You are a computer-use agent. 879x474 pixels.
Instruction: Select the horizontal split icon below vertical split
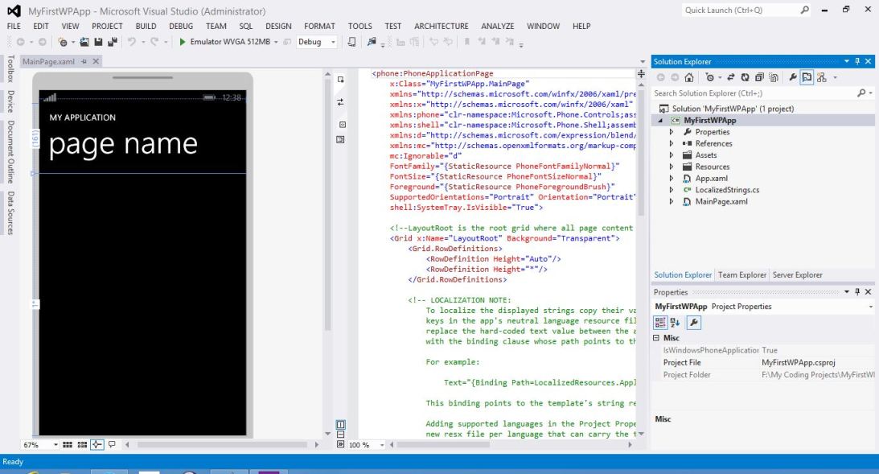pyautogui.click(x=340, y=435)
